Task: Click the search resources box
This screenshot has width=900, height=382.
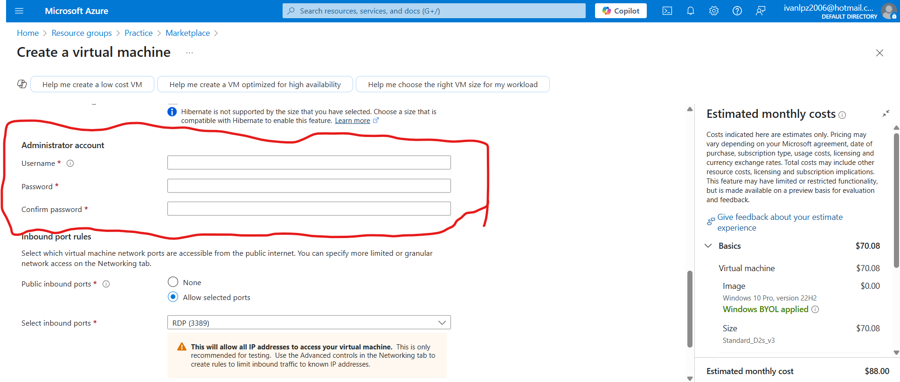Action: point(434,11)
